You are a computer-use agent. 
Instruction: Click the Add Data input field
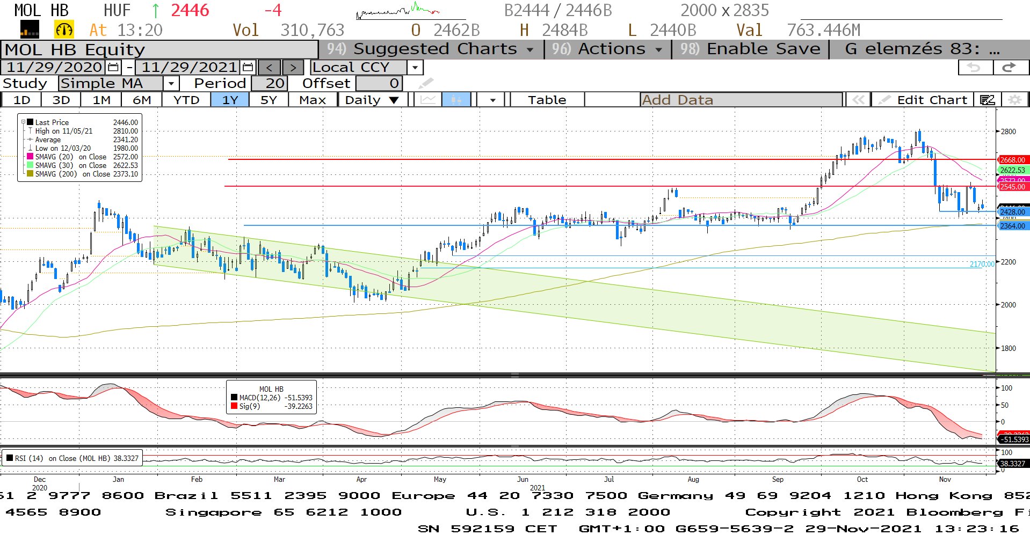[x=741, y=100]
